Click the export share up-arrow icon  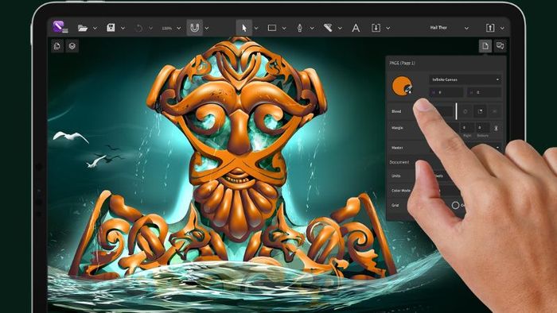coord(490,28)
